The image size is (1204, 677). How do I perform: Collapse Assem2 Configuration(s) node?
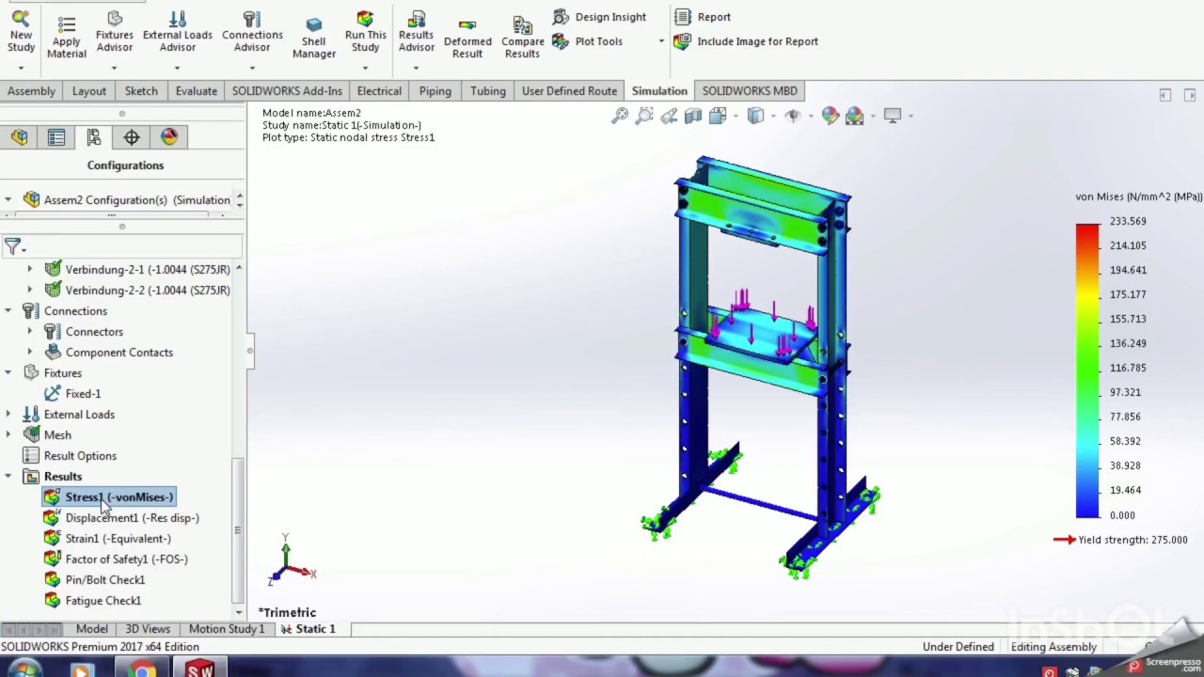click(x=8, y=200)
